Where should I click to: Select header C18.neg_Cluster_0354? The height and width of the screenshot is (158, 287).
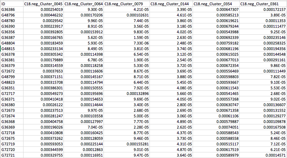(216, 4)
